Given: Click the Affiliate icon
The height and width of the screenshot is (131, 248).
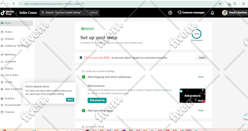Looking at the screenshot, I should (x=2, y=68).
